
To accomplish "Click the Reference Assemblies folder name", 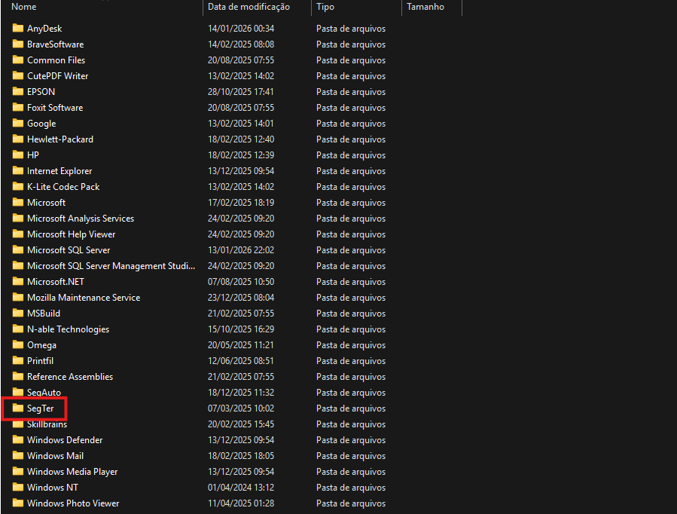I will pyautogui.click(x=70, y=377).
